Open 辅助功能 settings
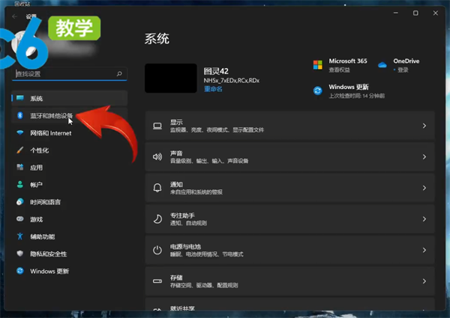Screen dimensions: 450x318 [x=70, y=236]
